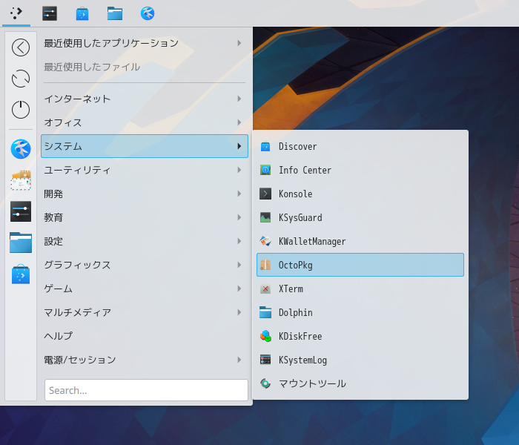519x445 pixels.
Task: Click the Konsole terminal icon
Action: [265, 194]
